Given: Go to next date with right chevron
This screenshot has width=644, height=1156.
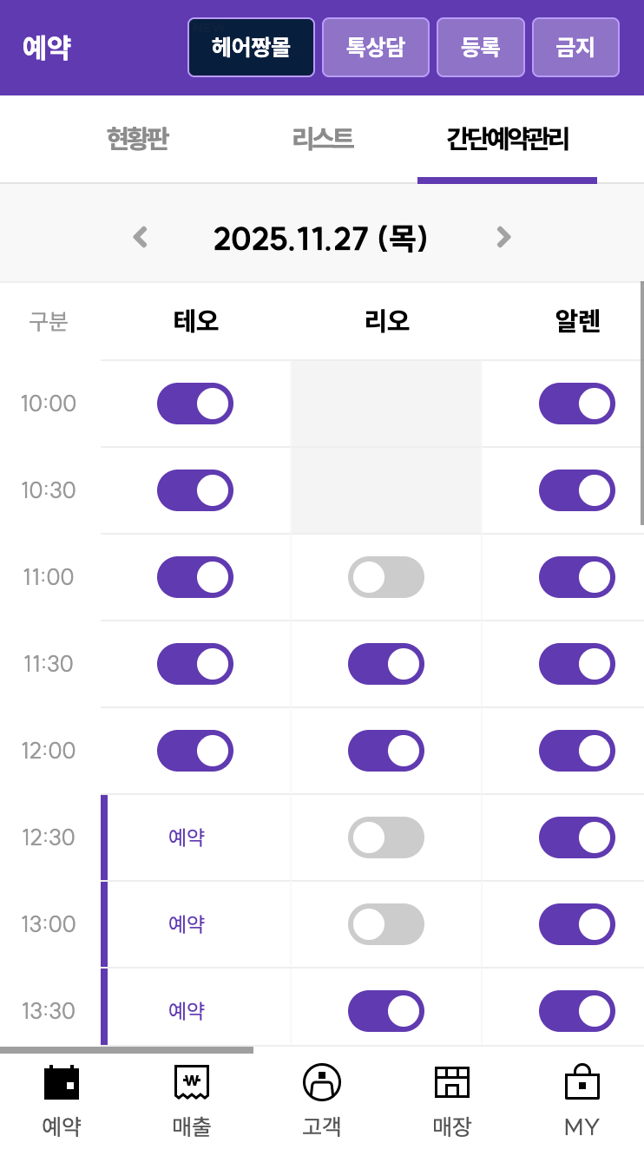Looking at the screenshot, I should (x=503, y=237).
